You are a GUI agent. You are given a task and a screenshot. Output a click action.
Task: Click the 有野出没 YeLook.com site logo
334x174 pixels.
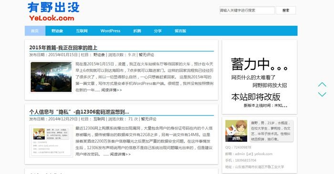pyautogui.click(x=53, y=12)
